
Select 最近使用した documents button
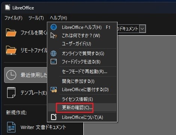click(x=26, y=75)
